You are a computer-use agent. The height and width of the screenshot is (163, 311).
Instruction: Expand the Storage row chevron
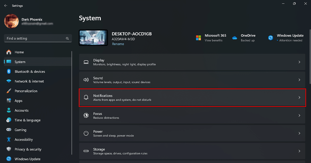299,151
